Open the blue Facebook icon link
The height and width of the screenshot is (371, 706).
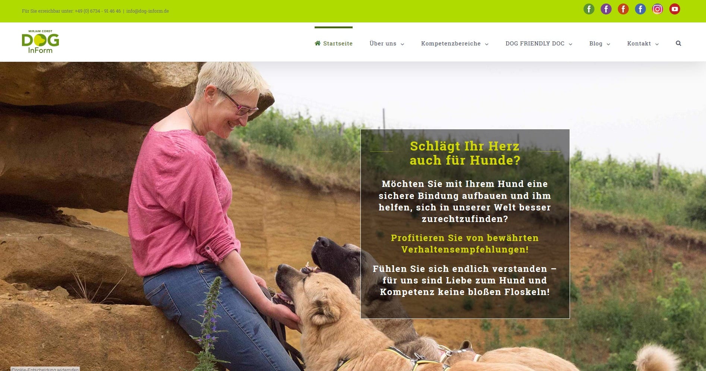coord(640,9)
